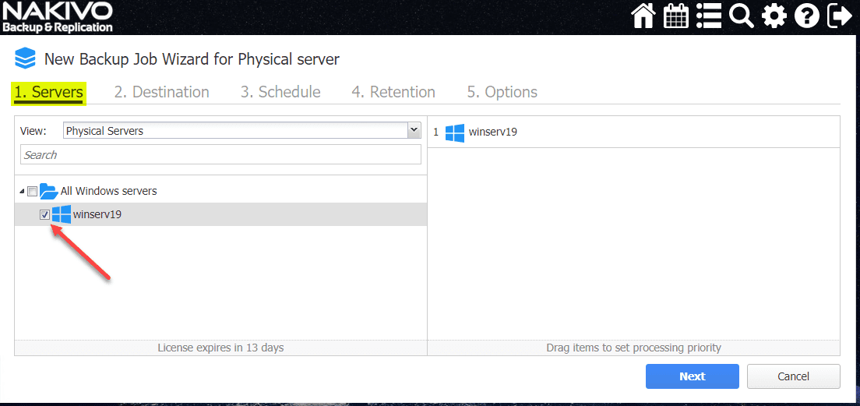Click the NAKIVO Backup & Replication logo
Screen dimensions: 860x406
coord(58,16)
